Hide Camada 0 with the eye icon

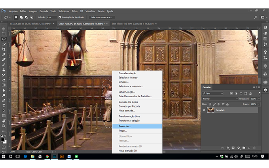[204, 110]
